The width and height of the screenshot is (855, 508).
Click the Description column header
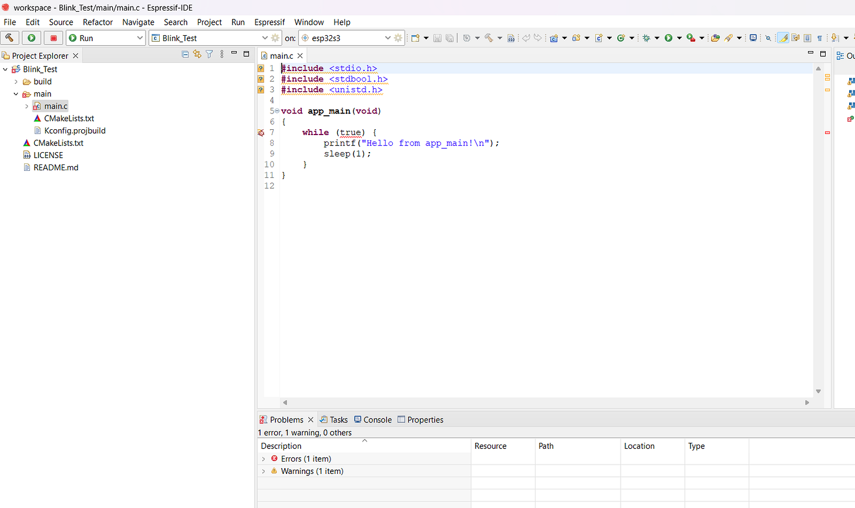click(x=281, y=446)
